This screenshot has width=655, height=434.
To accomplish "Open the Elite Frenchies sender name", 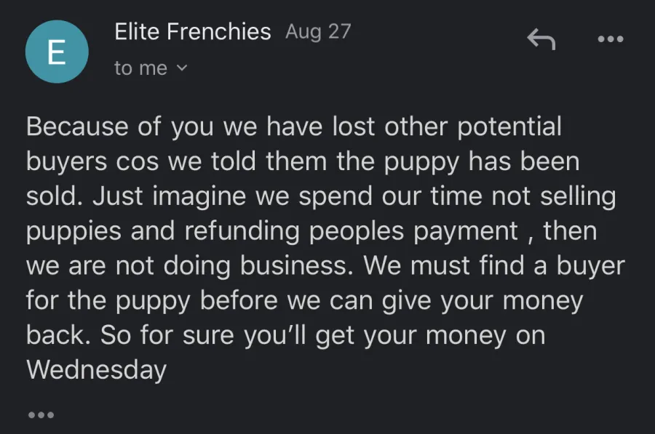I will [193, 32].
